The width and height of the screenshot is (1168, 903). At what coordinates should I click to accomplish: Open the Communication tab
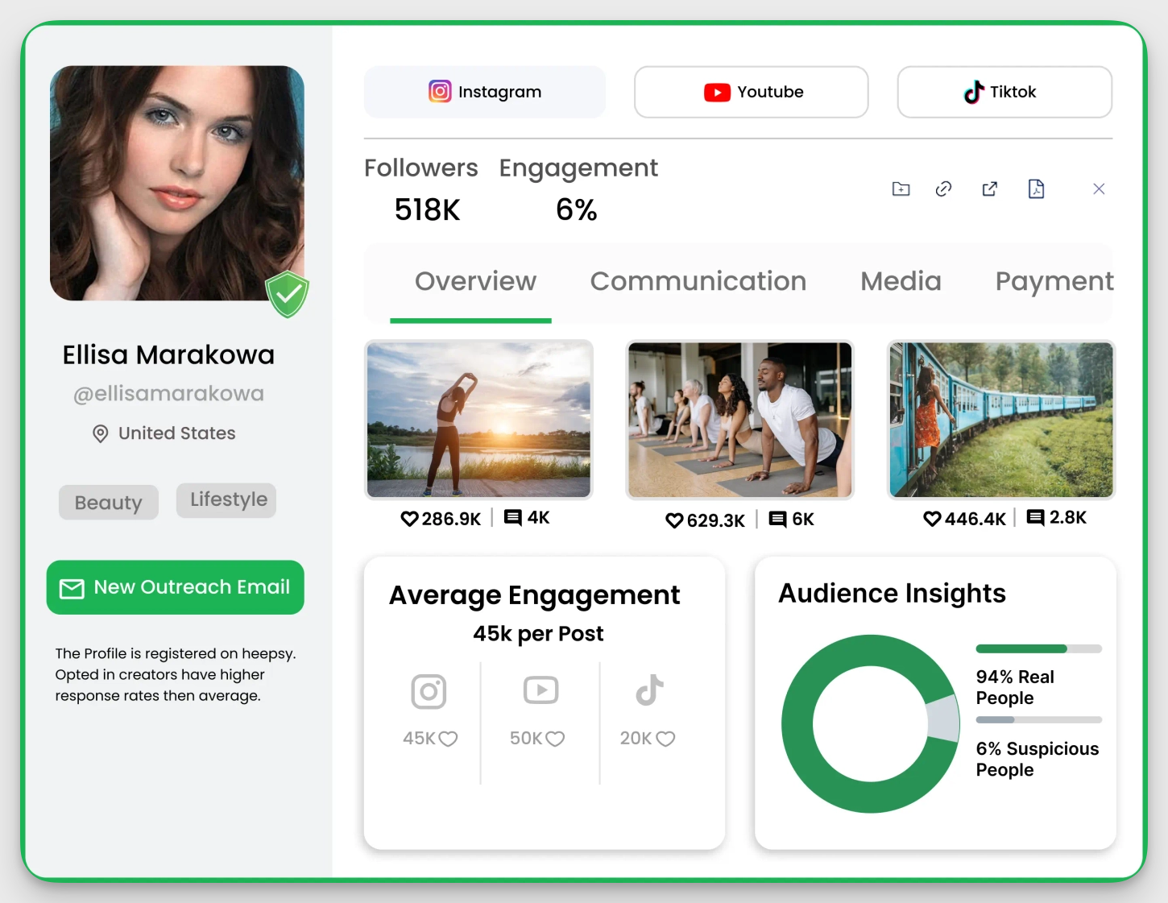tap(698, 281)
